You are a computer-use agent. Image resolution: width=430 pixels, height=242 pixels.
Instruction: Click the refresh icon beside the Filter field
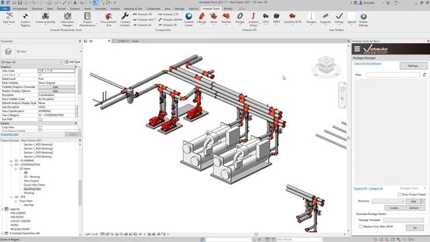425,75
